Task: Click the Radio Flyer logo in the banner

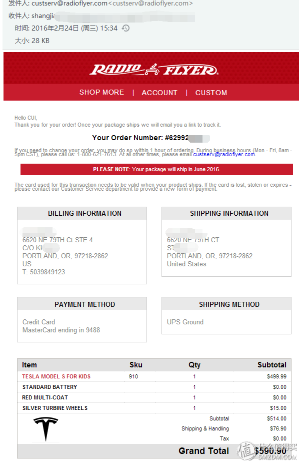Action: point(153,70)
